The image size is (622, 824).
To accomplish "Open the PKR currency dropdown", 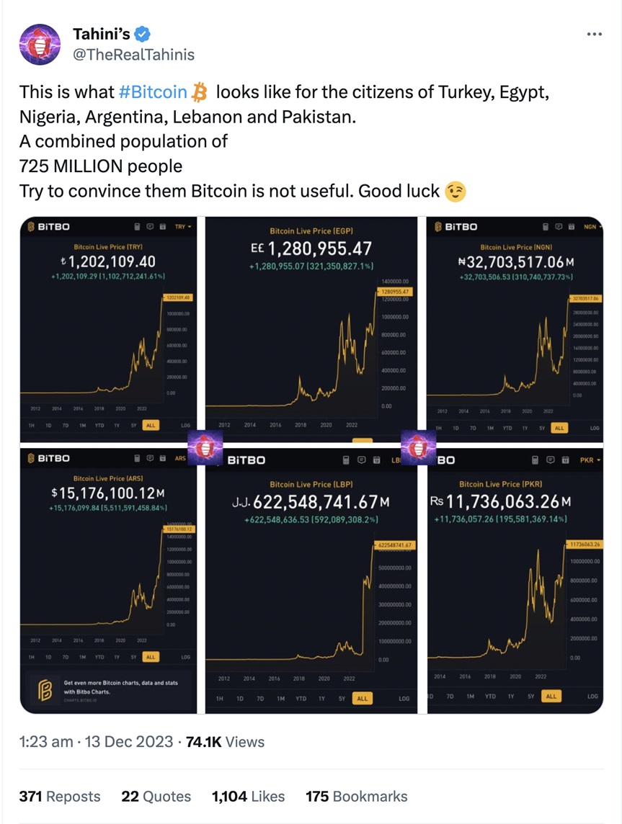I will click(590, 460).
